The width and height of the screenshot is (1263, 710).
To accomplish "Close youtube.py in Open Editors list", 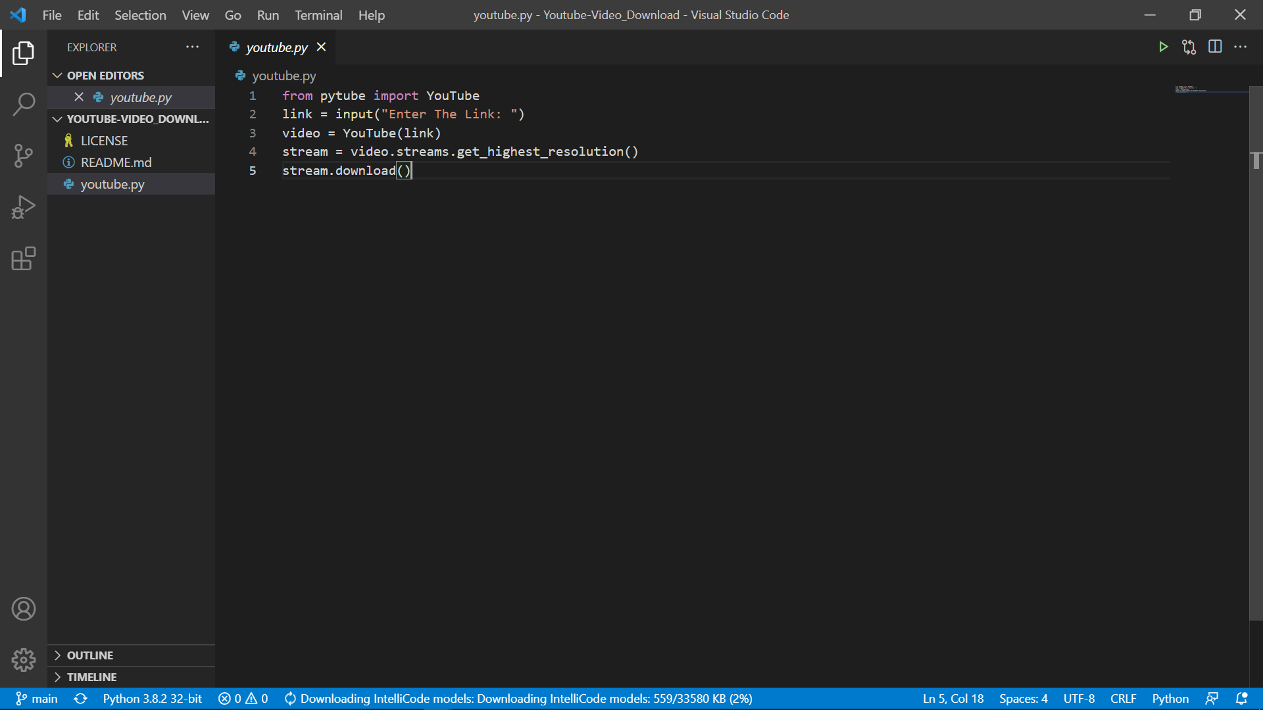I will click(79, 97).
